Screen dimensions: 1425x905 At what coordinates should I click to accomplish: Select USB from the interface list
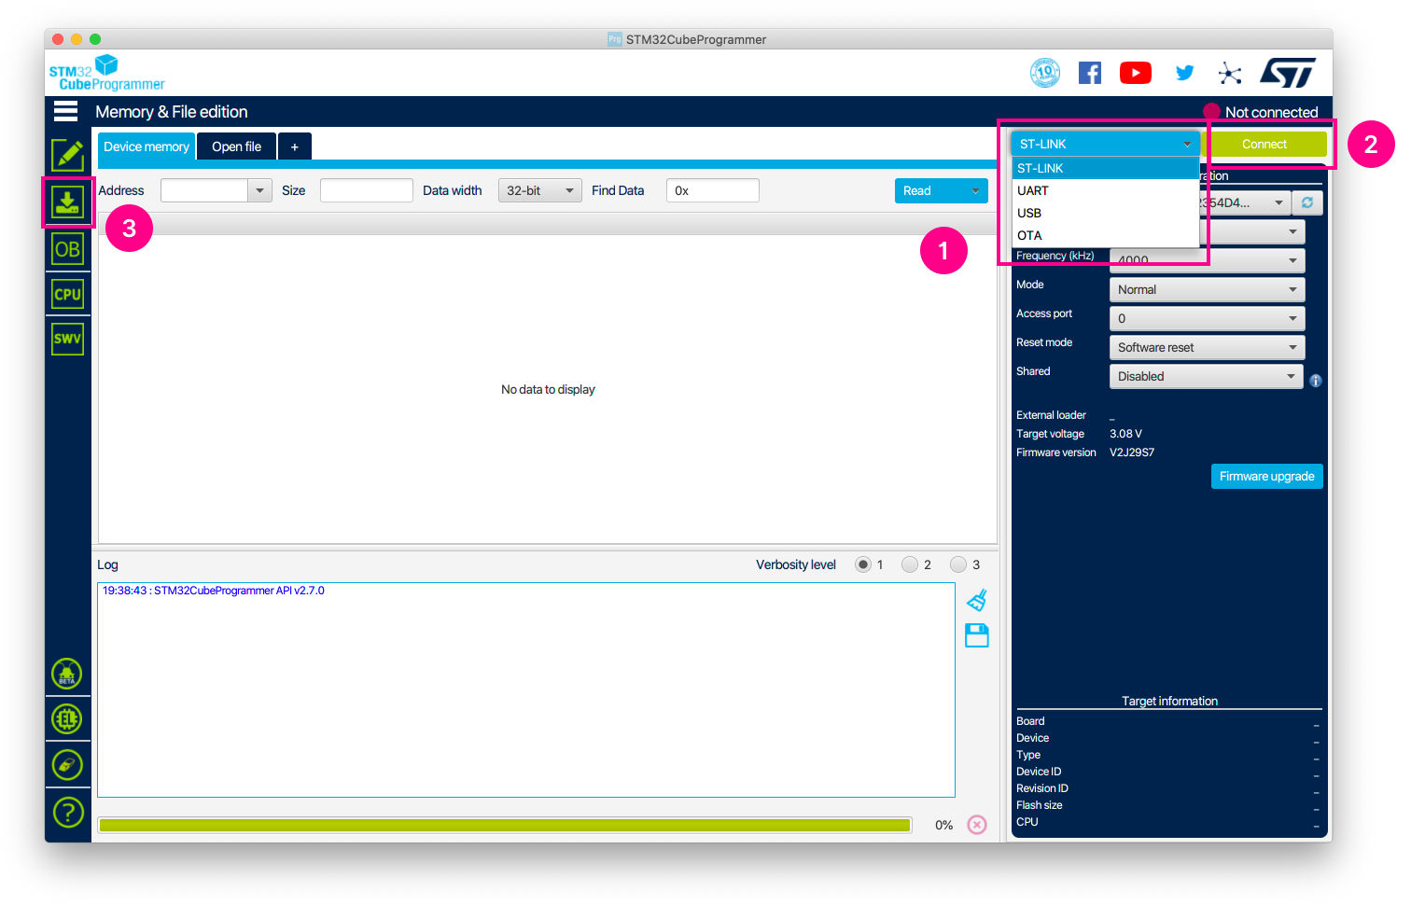coord(1106,213)
